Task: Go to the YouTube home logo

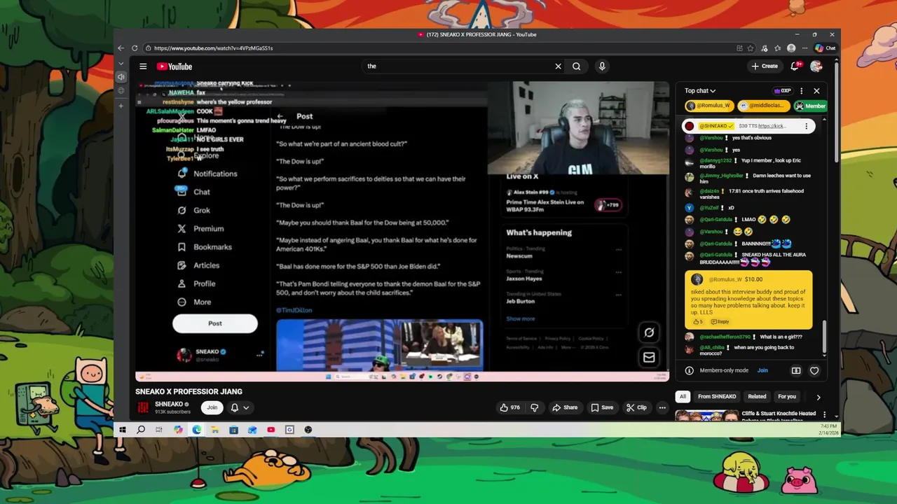Action: click(174, 66)
